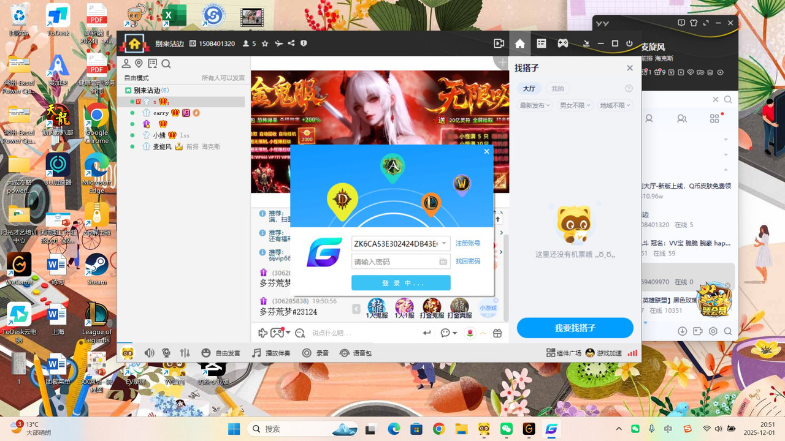Open the grid apps tab in back YY window

(714, 118)
